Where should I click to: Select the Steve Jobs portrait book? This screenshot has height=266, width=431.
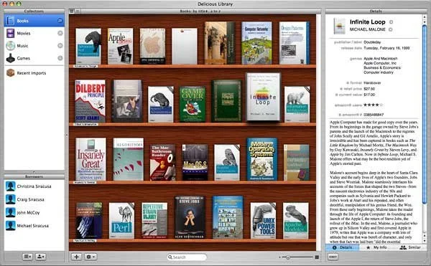(190, 217)
